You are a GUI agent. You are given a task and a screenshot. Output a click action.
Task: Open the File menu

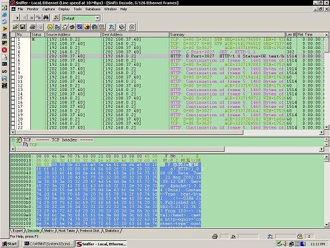21,9
